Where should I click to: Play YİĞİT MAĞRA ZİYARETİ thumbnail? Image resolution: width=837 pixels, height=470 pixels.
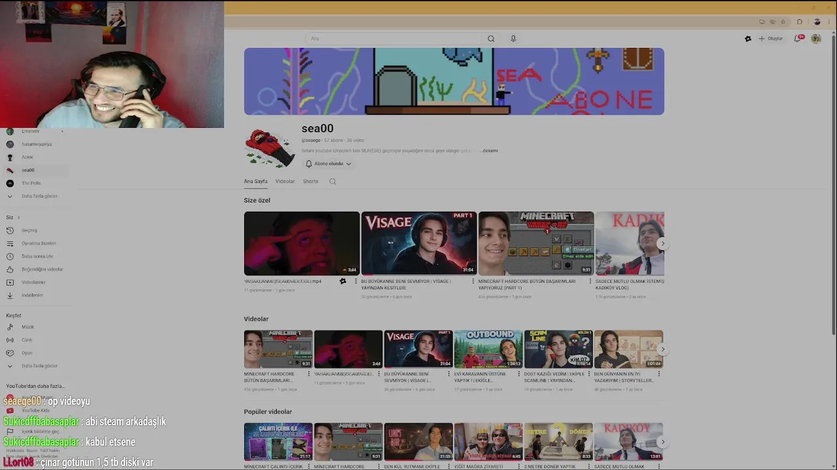click(488, 442)
